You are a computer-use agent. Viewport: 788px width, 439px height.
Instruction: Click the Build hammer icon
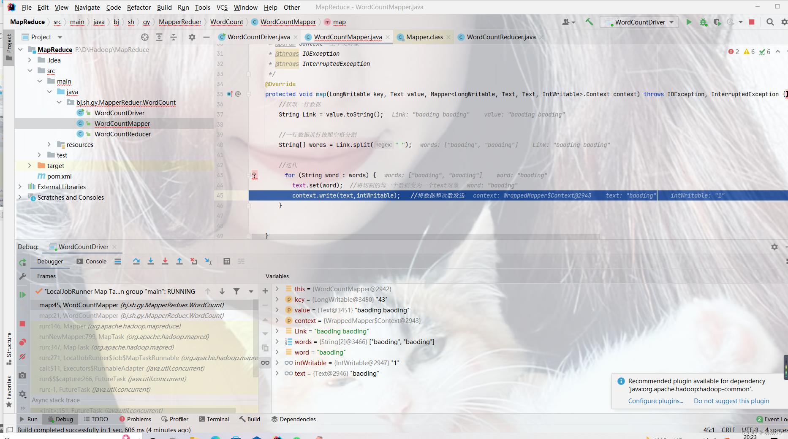(589, 22)
